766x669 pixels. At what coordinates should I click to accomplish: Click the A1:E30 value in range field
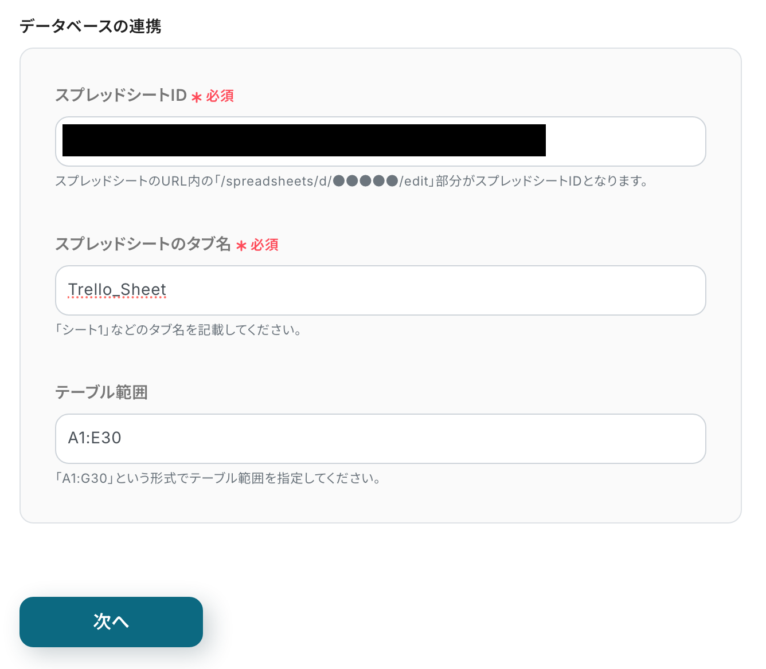point(95,438)
